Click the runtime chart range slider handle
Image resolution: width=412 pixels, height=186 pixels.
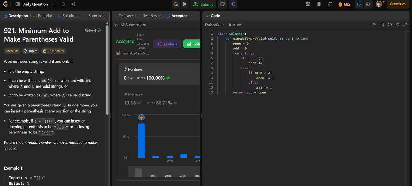point(138,173)
